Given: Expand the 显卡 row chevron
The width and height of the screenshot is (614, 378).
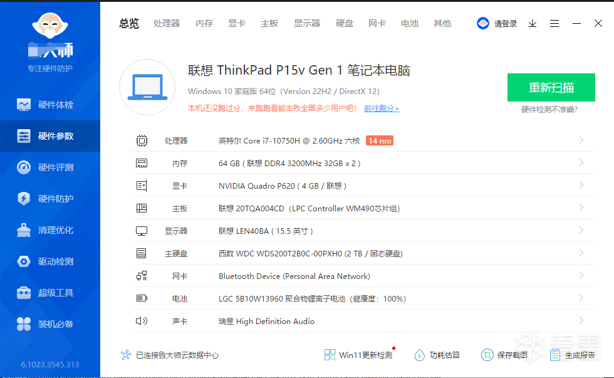Looking at the screenshot, I should tap(581, 186).
